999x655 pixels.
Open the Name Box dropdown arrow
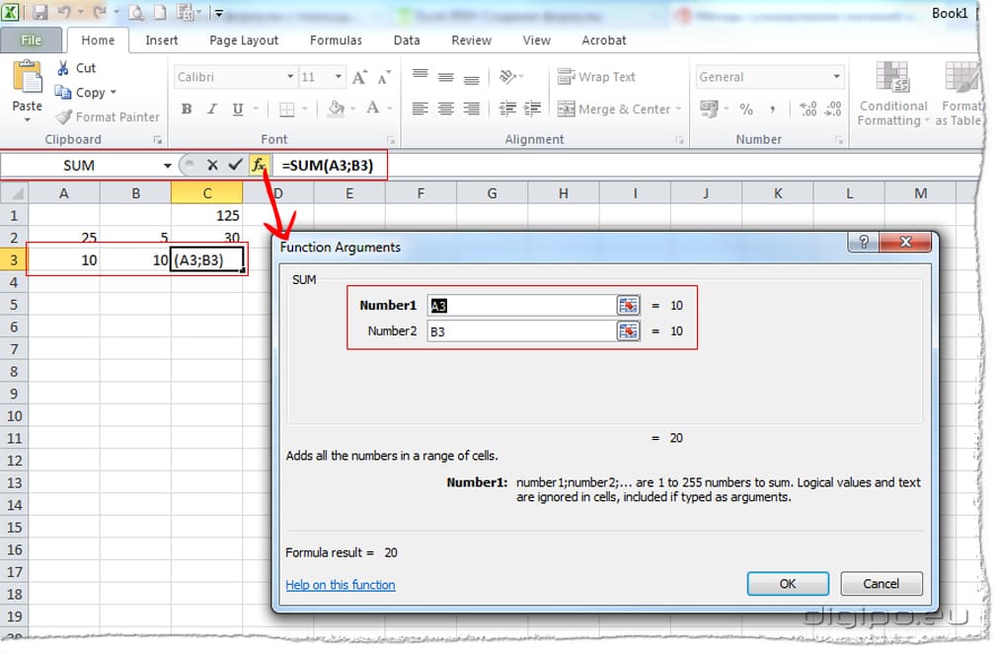tap(166, 166)
